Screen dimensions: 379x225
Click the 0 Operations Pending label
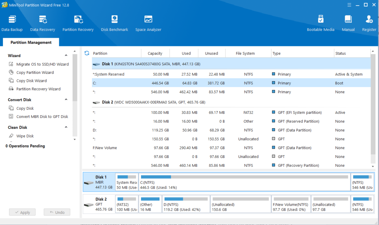click(25, 146)
